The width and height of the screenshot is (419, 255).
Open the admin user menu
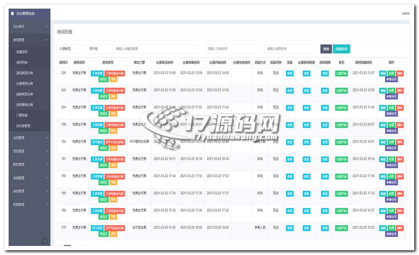406,13
